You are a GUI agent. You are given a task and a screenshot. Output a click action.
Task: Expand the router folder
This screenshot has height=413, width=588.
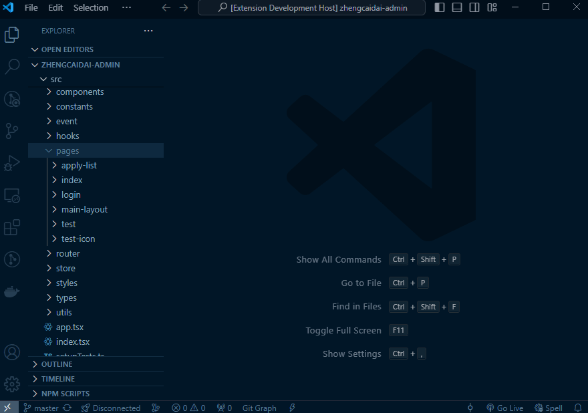point(96,253)
